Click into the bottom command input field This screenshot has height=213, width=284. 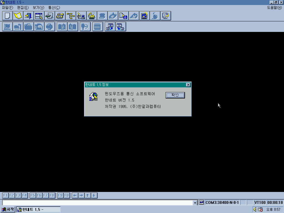tap(98, 202)
